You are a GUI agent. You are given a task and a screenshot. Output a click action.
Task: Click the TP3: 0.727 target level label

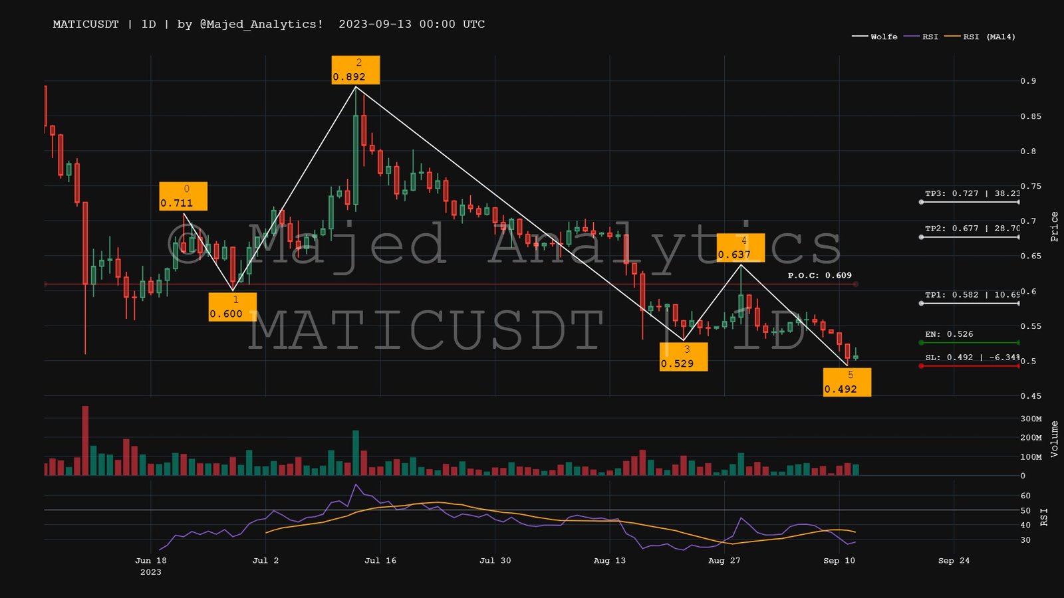[972, 193]
